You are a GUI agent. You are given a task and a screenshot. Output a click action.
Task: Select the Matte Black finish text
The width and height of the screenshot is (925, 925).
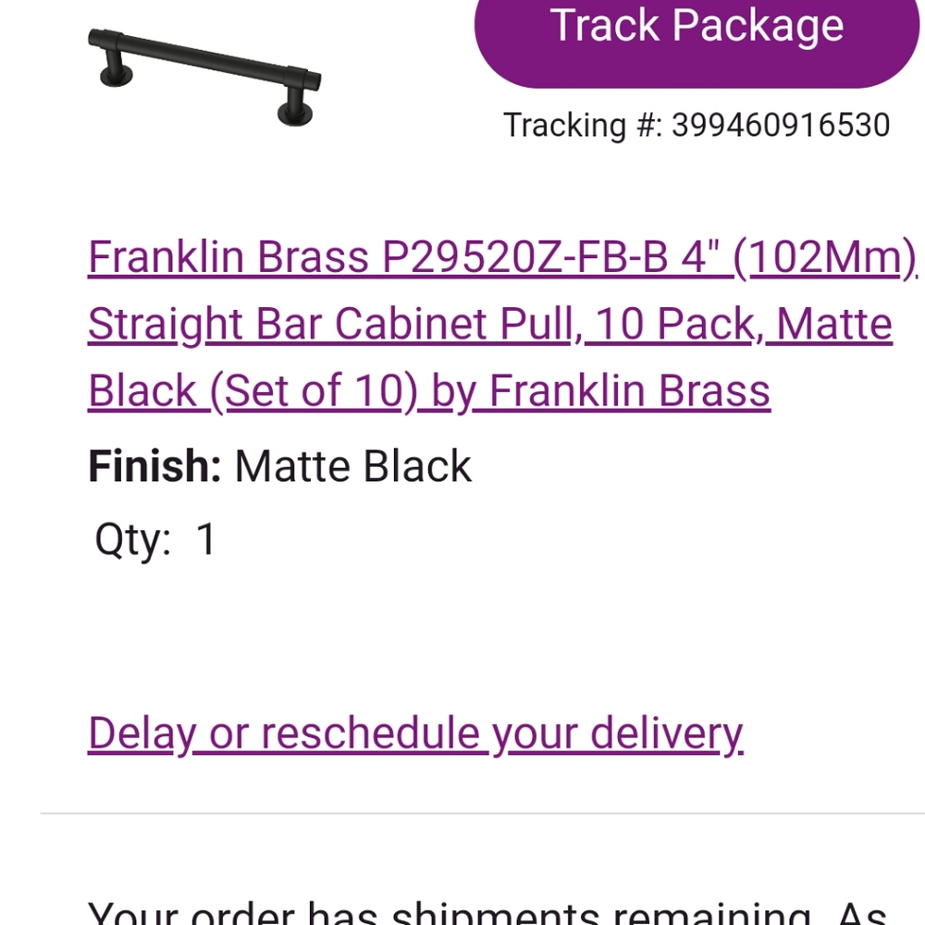[x=353, y=466]
